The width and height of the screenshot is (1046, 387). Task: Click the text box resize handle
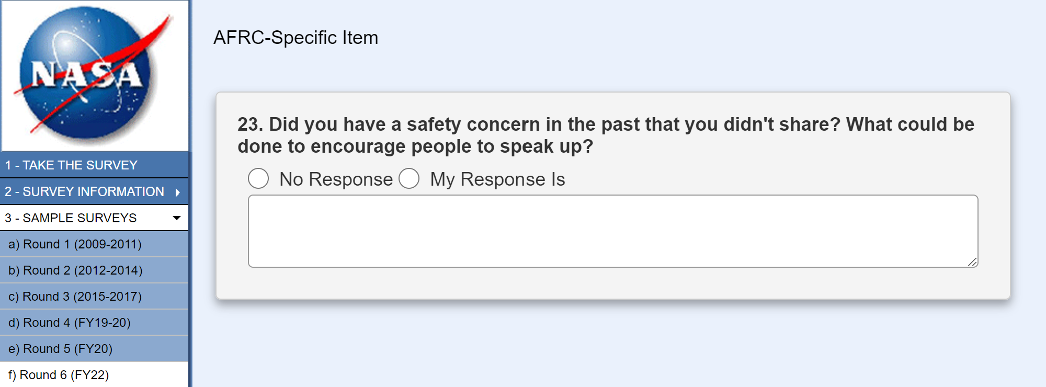[972, 262]
